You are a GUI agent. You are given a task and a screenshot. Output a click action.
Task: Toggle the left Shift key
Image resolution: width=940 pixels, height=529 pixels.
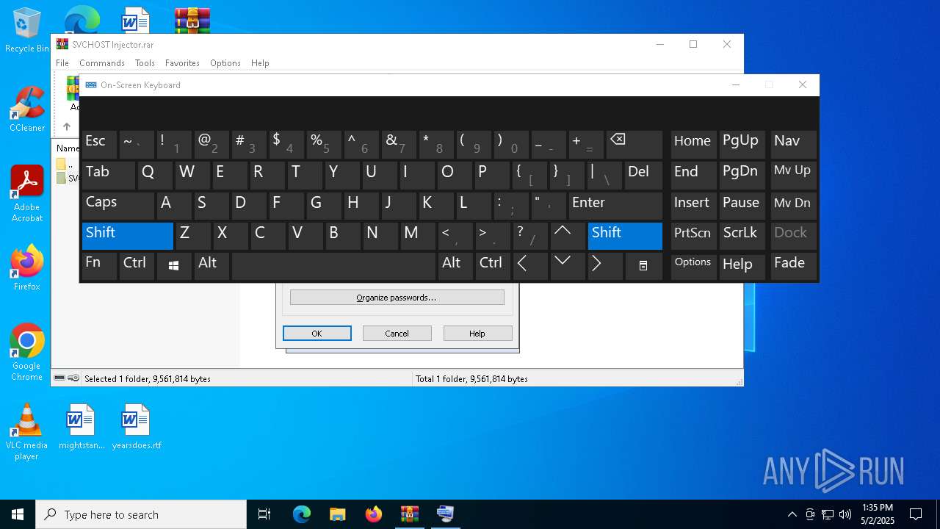pos(128,236)
